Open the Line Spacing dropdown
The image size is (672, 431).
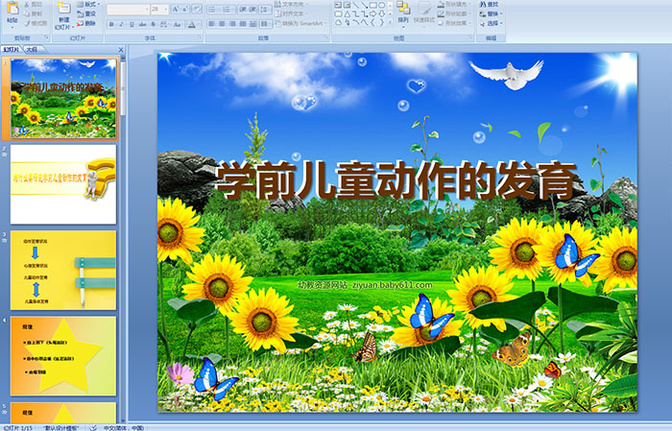point(266,10)
